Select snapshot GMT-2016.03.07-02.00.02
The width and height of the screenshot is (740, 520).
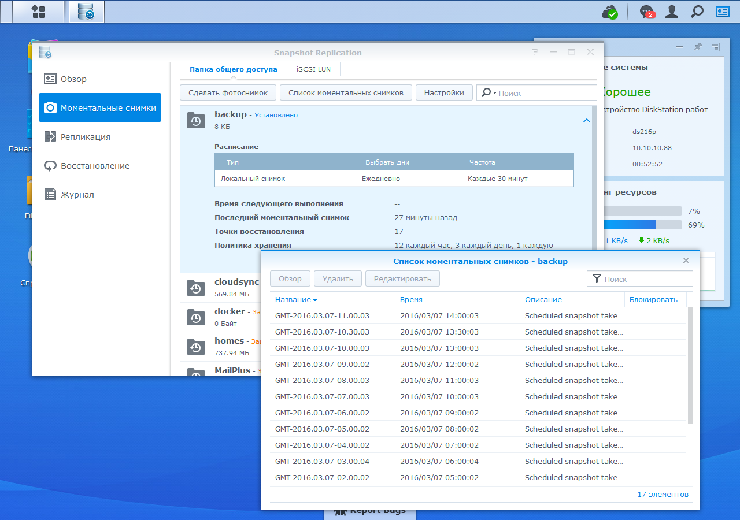[478, 478]
